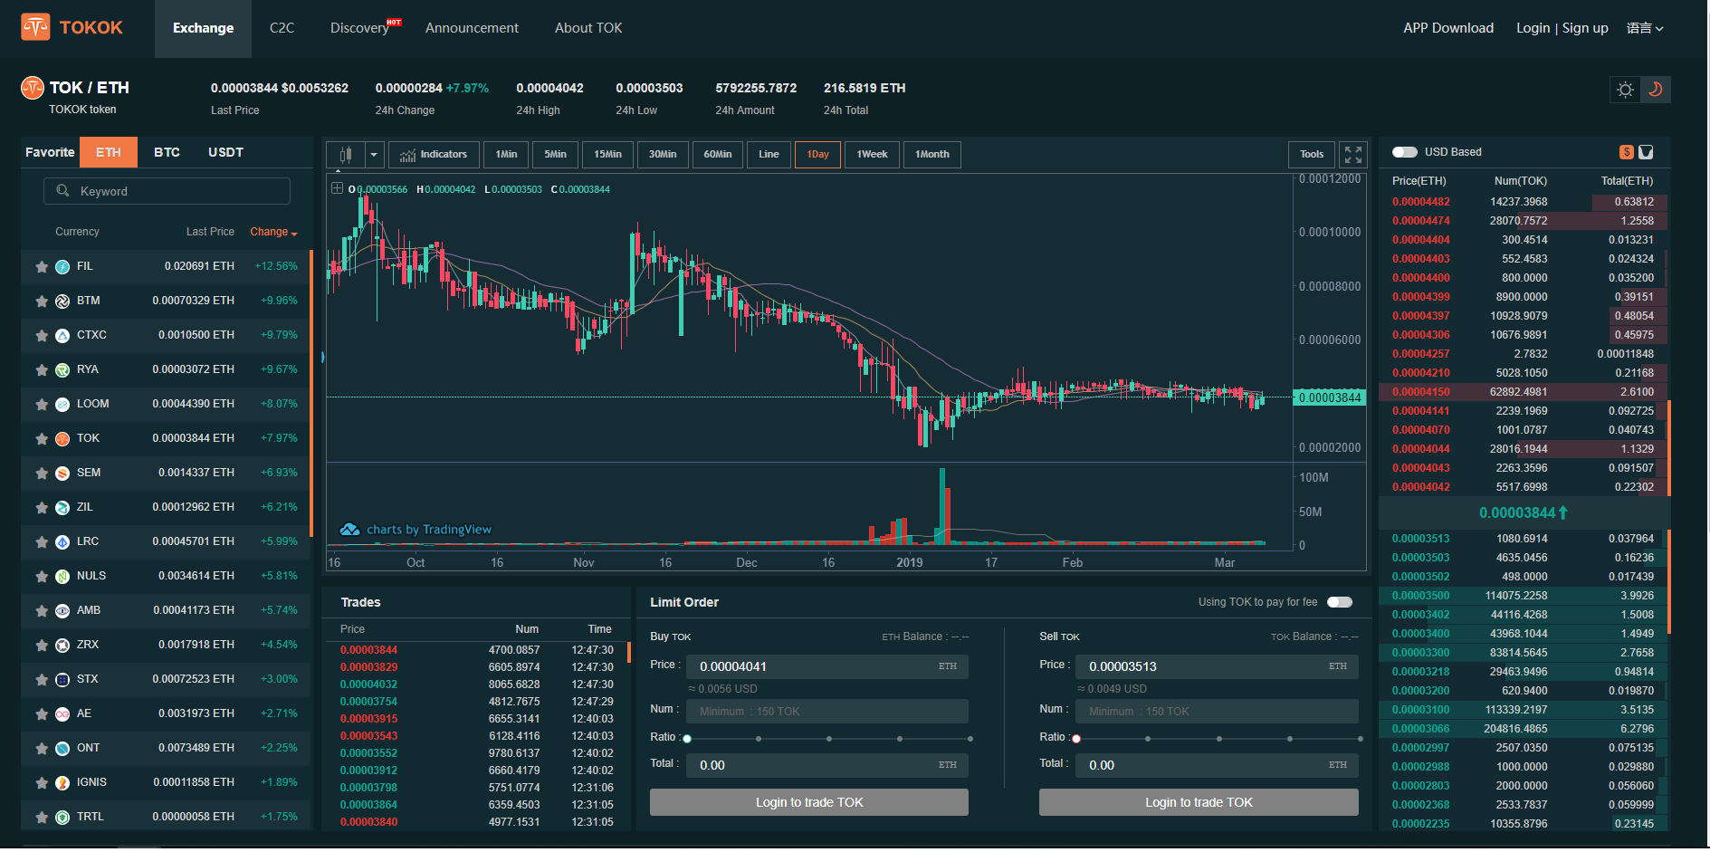
Task: Expand the chart legend plus box
Action: pos(337,188)
